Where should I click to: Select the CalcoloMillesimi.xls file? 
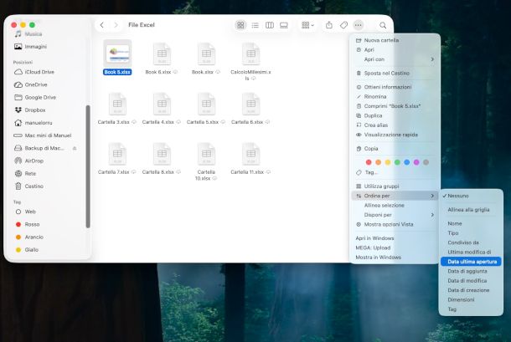click(x=250, y=62)
